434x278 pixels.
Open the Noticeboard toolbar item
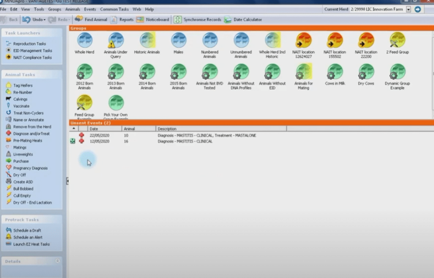153,19
